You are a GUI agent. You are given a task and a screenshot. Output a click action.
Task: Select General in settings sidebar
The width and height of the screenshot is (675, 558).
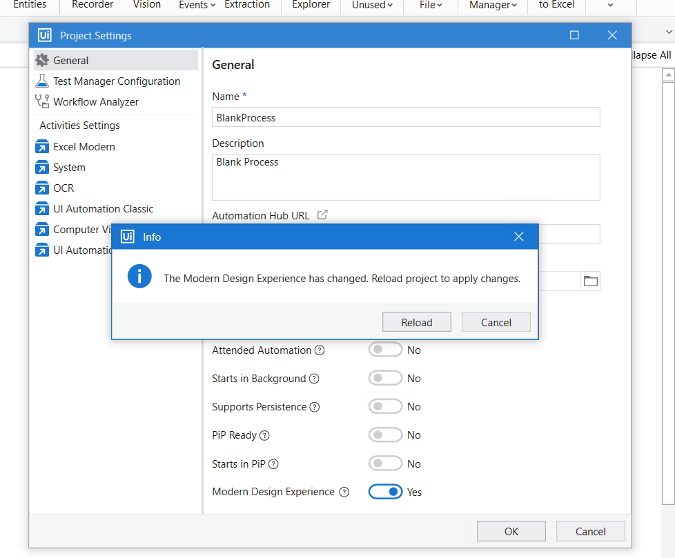(x=116, y=60)
